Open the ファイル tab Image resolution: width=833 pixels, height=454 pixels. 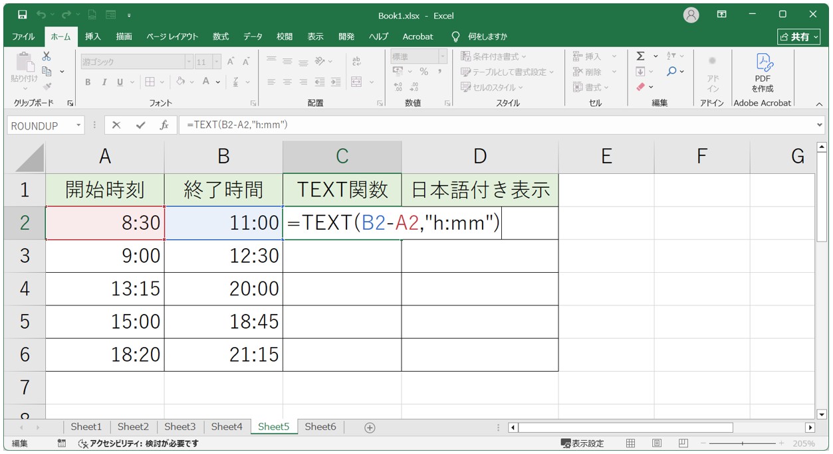click(x=24, y=37)
